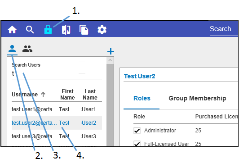Open the compare documents icon
239x163 pixels.
(x=66, y=30)
